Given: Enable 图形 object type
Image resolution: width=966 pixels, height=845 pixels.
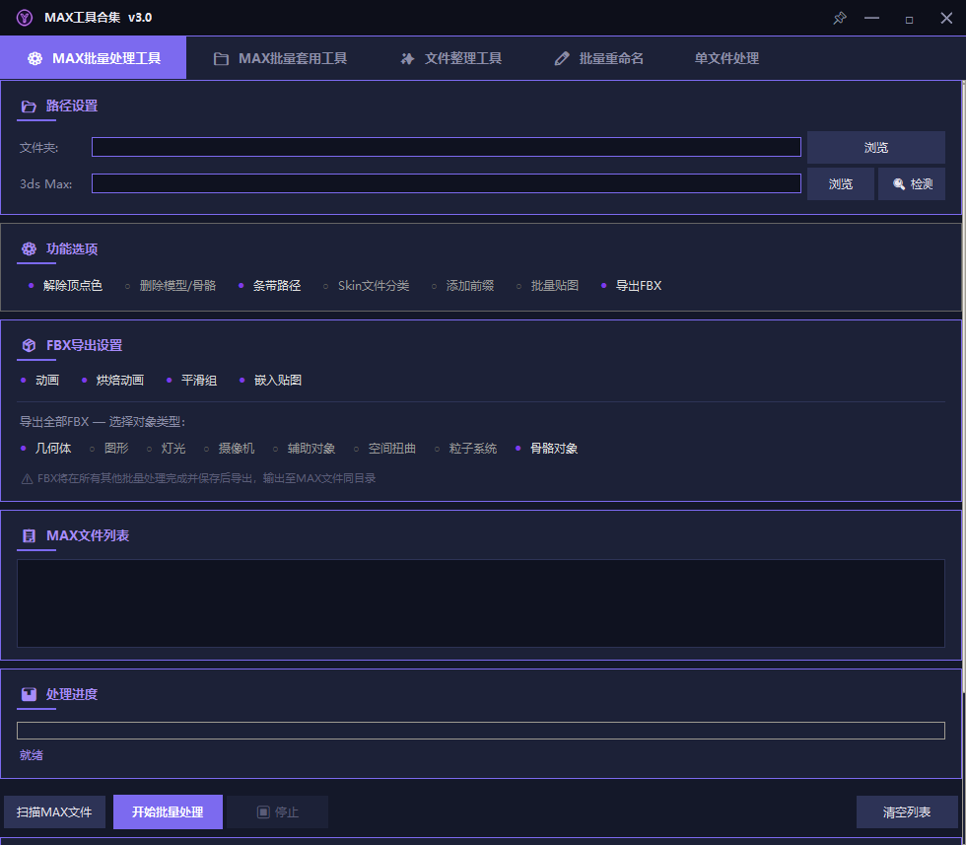Looking at the screenshot, I should coord(109,449).
